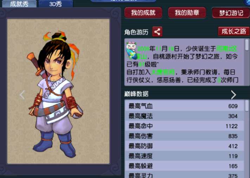Select the 最高气血 row

[184, 106]
